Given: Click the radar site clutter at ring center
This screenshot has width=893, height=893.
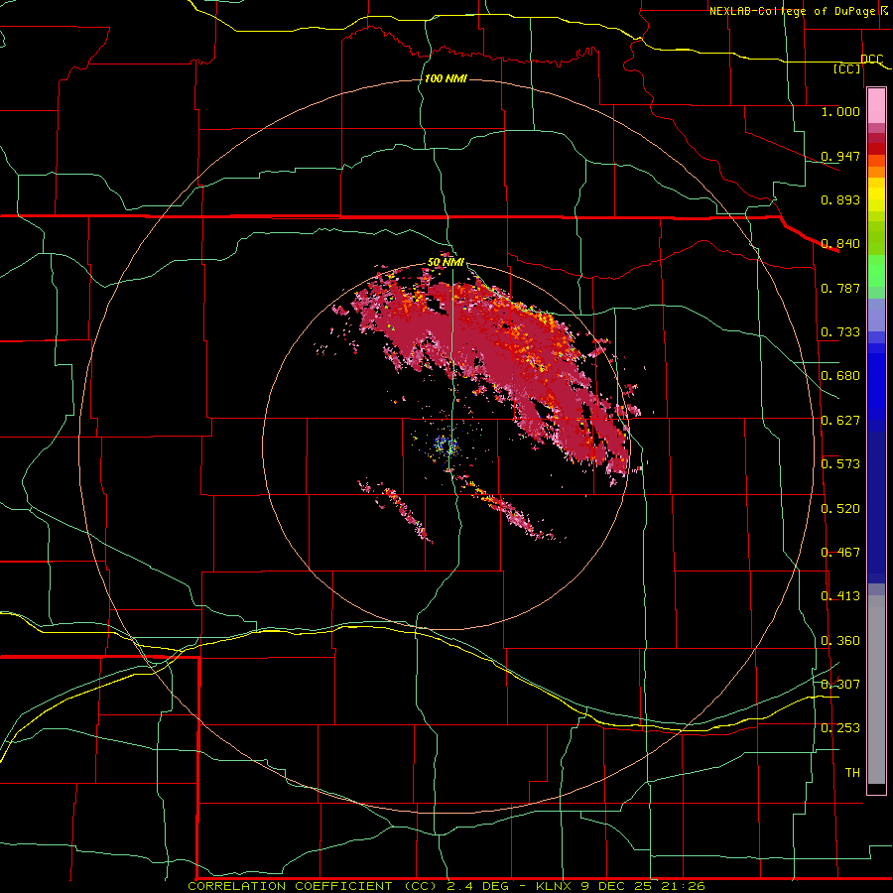Looking at the screenshot, I should pos(447,445).
